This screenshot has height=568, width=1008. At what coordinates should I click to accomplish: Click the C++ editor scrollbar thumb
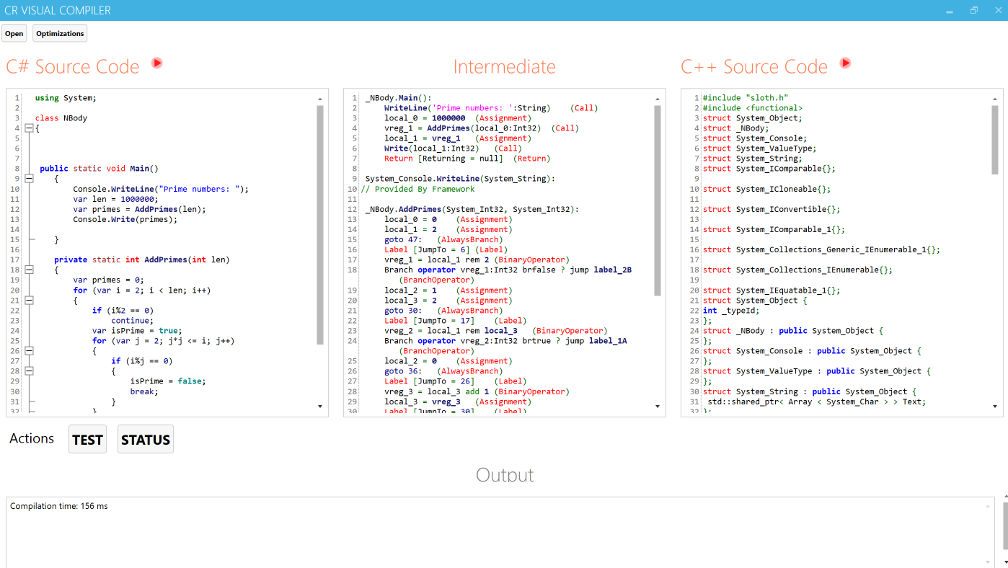point(995,140)
